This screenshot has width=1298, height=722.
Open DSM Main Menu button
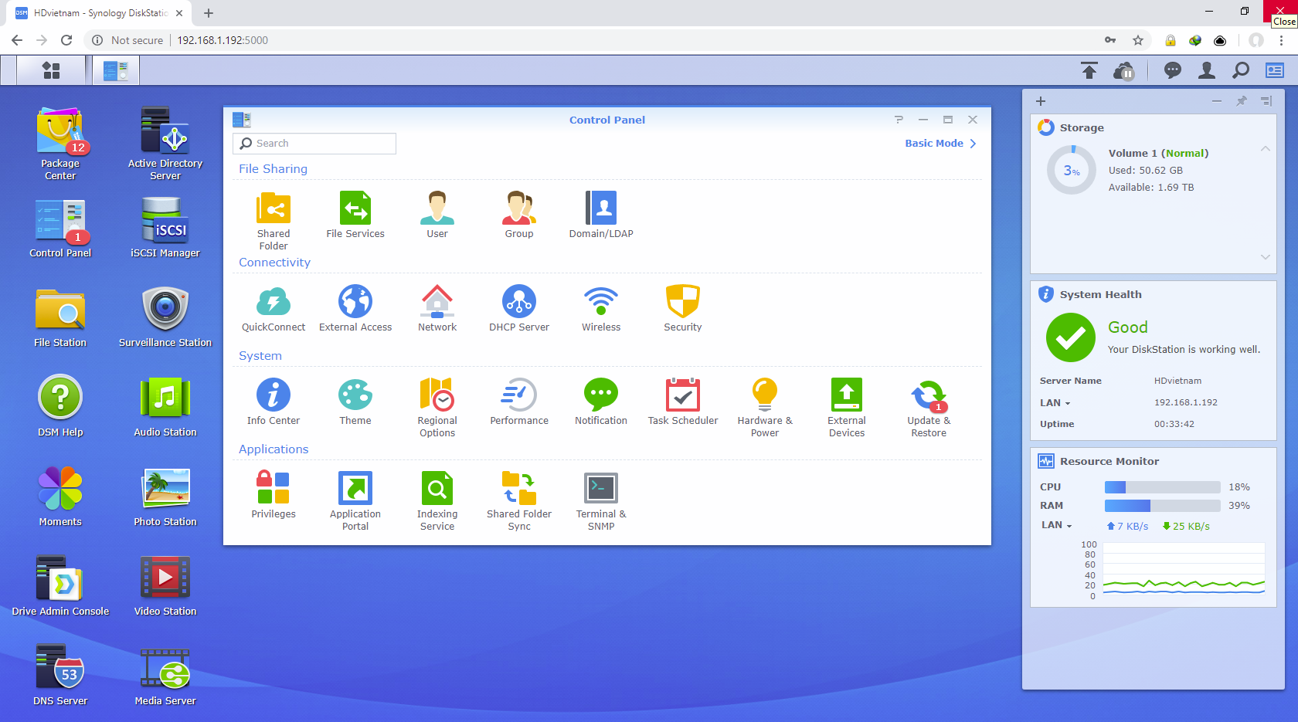pyautogui.click(x=51, y=70)
